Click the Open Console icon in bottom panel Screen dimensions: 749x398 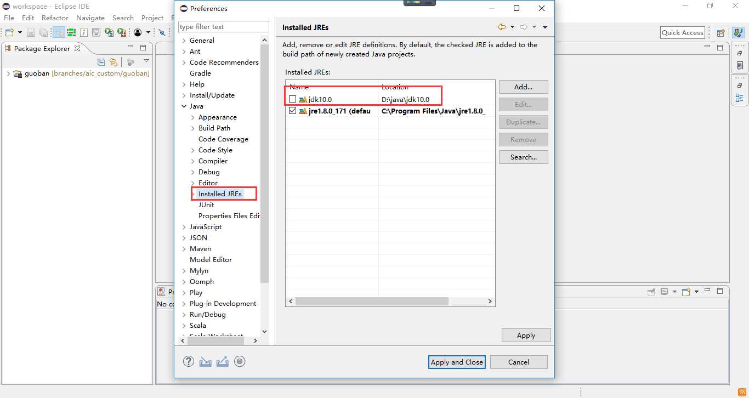click(686, 292)
